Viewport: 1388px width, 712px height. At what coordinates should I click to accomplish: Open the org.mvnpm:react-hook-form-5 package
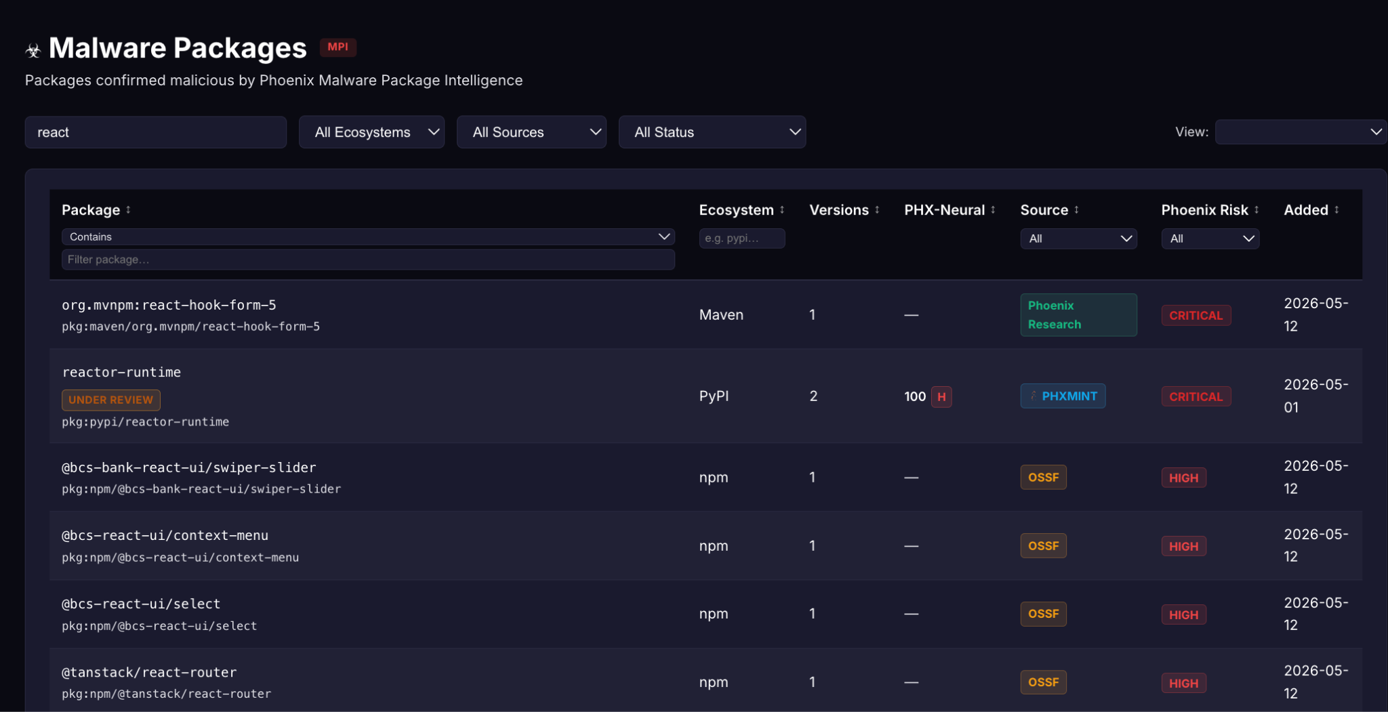[x=169, y=305]
